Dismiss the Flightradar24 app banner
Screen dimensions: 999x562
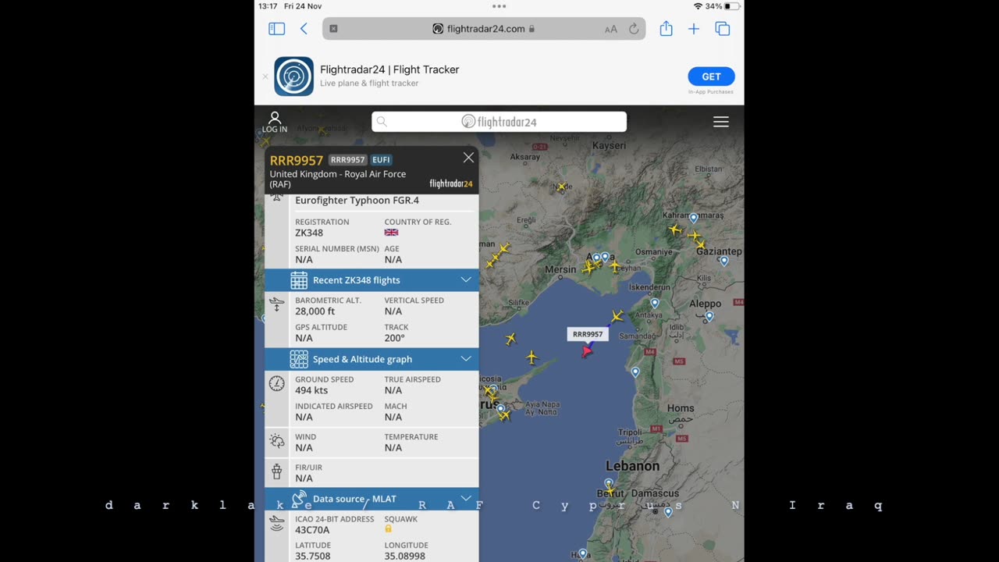(265, 76)
